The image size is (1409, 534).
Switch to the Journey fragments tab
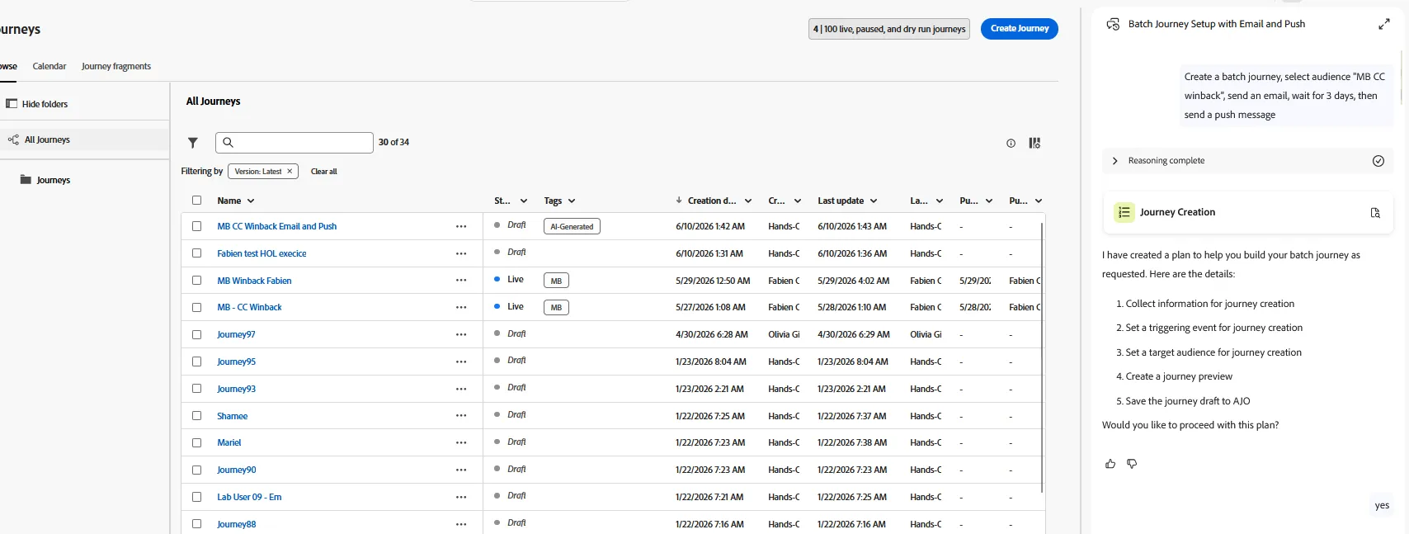click(116, 66)
